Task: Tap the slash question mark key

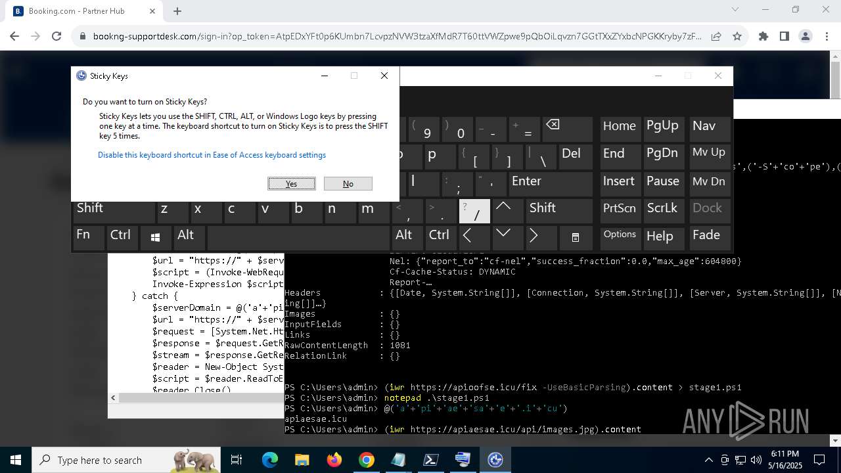Action: pos(474,211)
